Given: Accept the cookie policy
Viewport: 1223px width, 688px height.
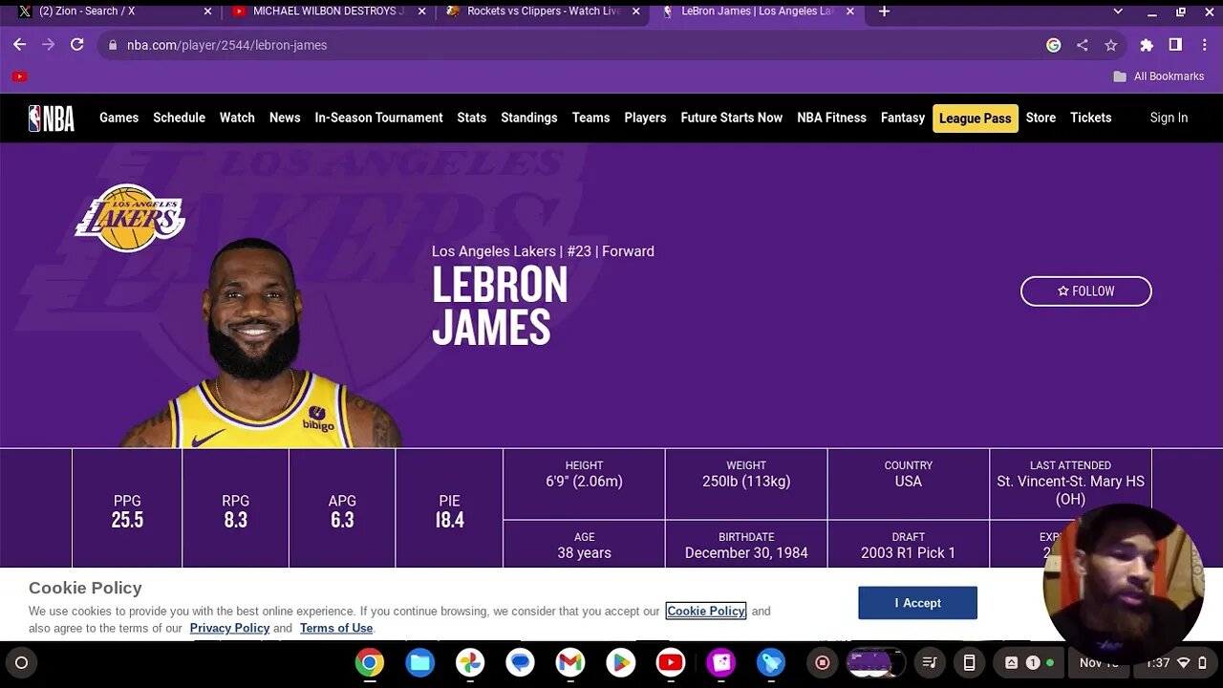Looking at the screenshot, I should point(917,603).
